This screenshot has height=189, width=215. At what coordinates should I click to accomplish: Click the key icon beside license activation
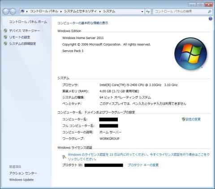pos(64,157)
